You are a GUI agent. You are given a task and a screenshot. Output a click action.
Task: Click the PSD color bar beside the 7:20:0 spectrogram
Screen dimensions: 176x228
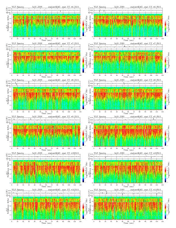click(x=83, y=64)
